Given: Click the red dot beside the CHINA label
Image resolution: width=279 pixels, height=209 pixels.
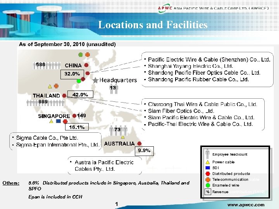Looking at the screenshot, I should 86,65.
